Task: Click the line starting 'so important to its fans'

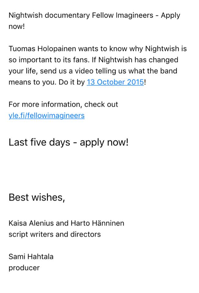Action: [x=93, y=60]
